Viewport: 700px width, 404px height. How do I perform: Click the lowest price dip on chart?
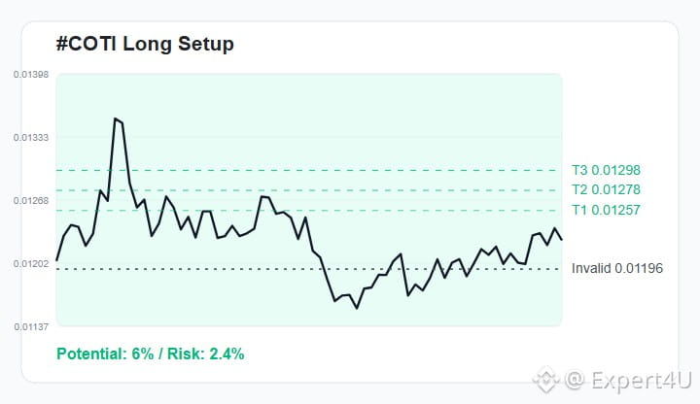click(x=357, y=308)
